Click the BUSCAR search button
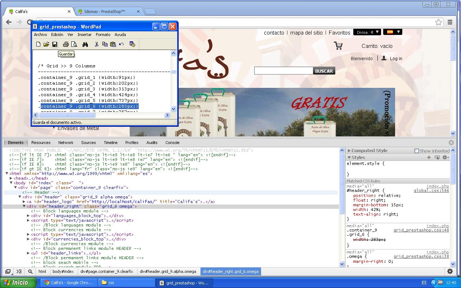Viewport: 461px width, 288px height. pos(324,71)
